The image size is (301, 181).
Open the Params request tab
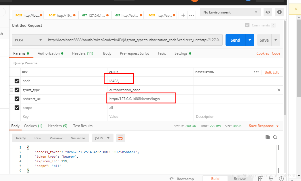pyautogui.click(x=21, y=53)
